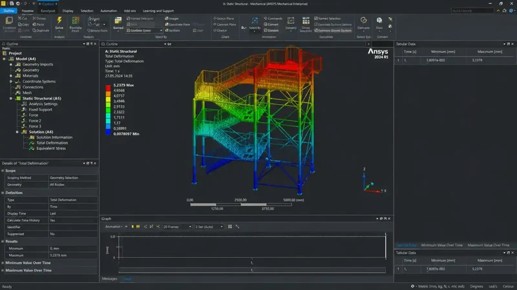This screenshot has width=517, height=290.
Task: Collapse the Solution (A6) node
Action: [x=17, y=132]
